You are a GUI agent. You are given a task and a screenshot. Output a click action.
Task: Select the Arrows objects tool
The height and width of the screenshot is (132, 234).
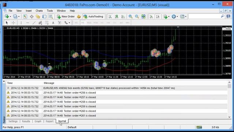click(66, 23)
